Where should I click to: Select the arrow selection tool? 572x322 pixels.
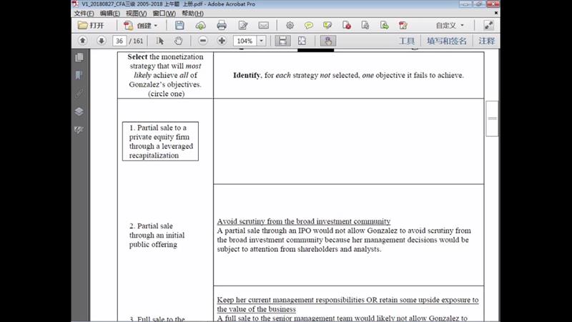tap(159, 41)
